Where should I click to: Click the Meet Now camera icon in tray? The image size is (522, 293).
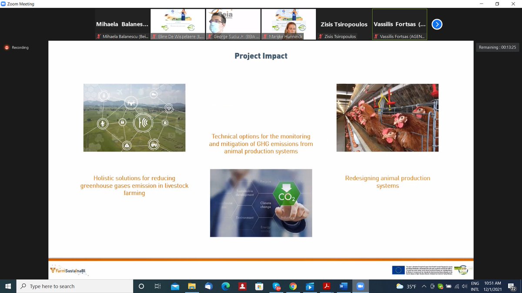pyautogui.click(x=432, y=286)
